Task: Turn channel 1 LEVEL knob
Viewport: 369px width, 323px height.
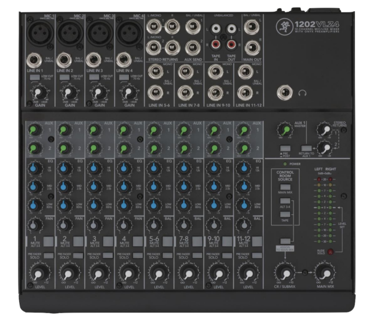Action: pos(39,273)
